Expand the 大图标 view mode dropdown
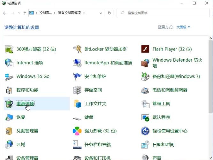Screen dimensions: 213x160 pos(183,27)
